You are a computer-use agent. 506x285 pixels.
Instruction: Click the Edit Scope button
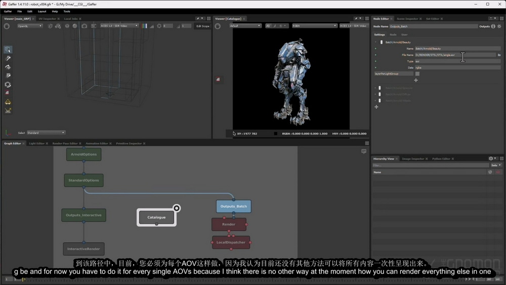click(x=203, y=26)
